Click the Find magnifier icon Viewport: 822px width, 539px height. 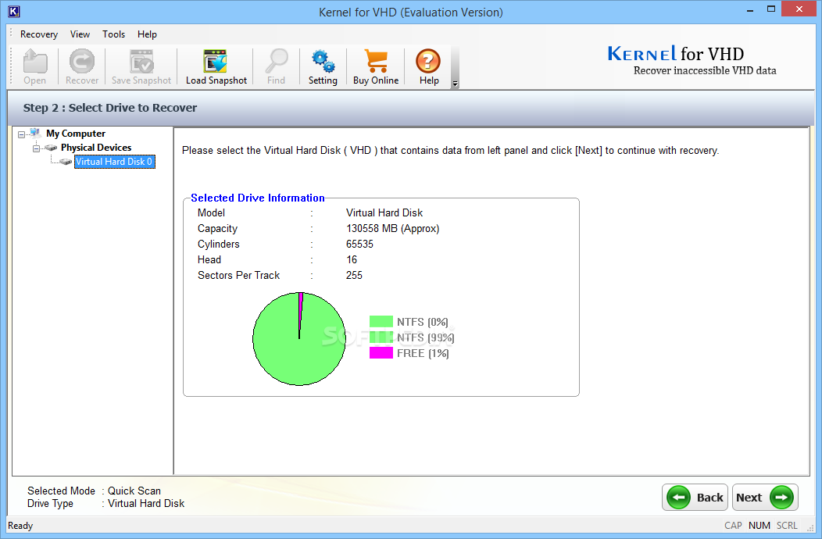[x=277, y=62]
